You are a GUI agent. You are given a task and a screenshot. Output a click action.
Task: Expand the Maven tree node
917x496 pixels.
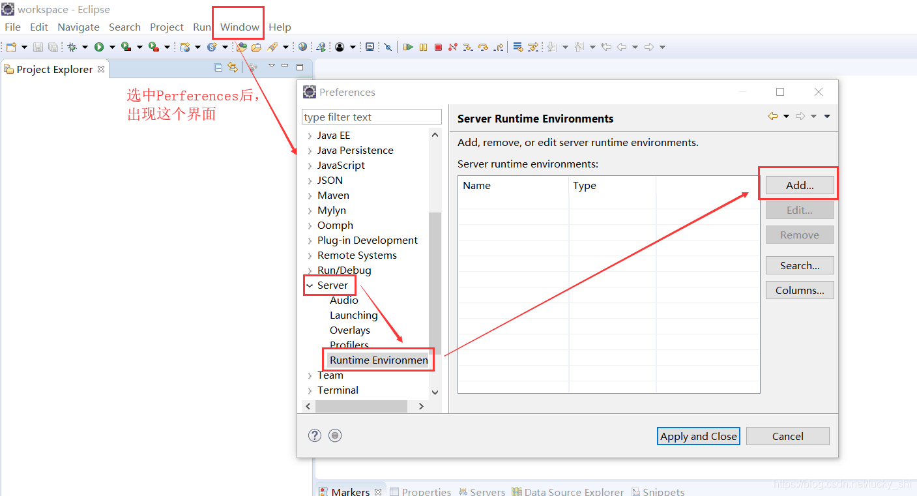310,196
